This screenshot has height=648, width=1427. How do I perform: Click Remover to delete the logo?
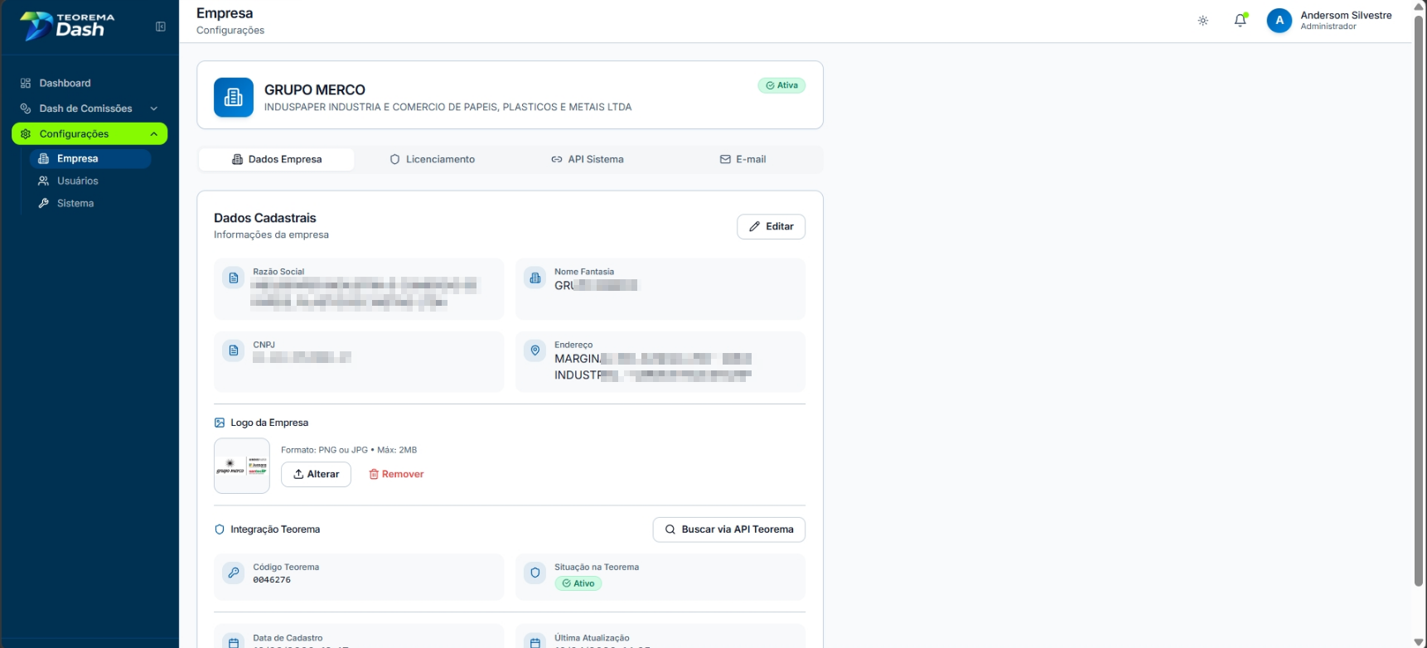click(396, 474)
